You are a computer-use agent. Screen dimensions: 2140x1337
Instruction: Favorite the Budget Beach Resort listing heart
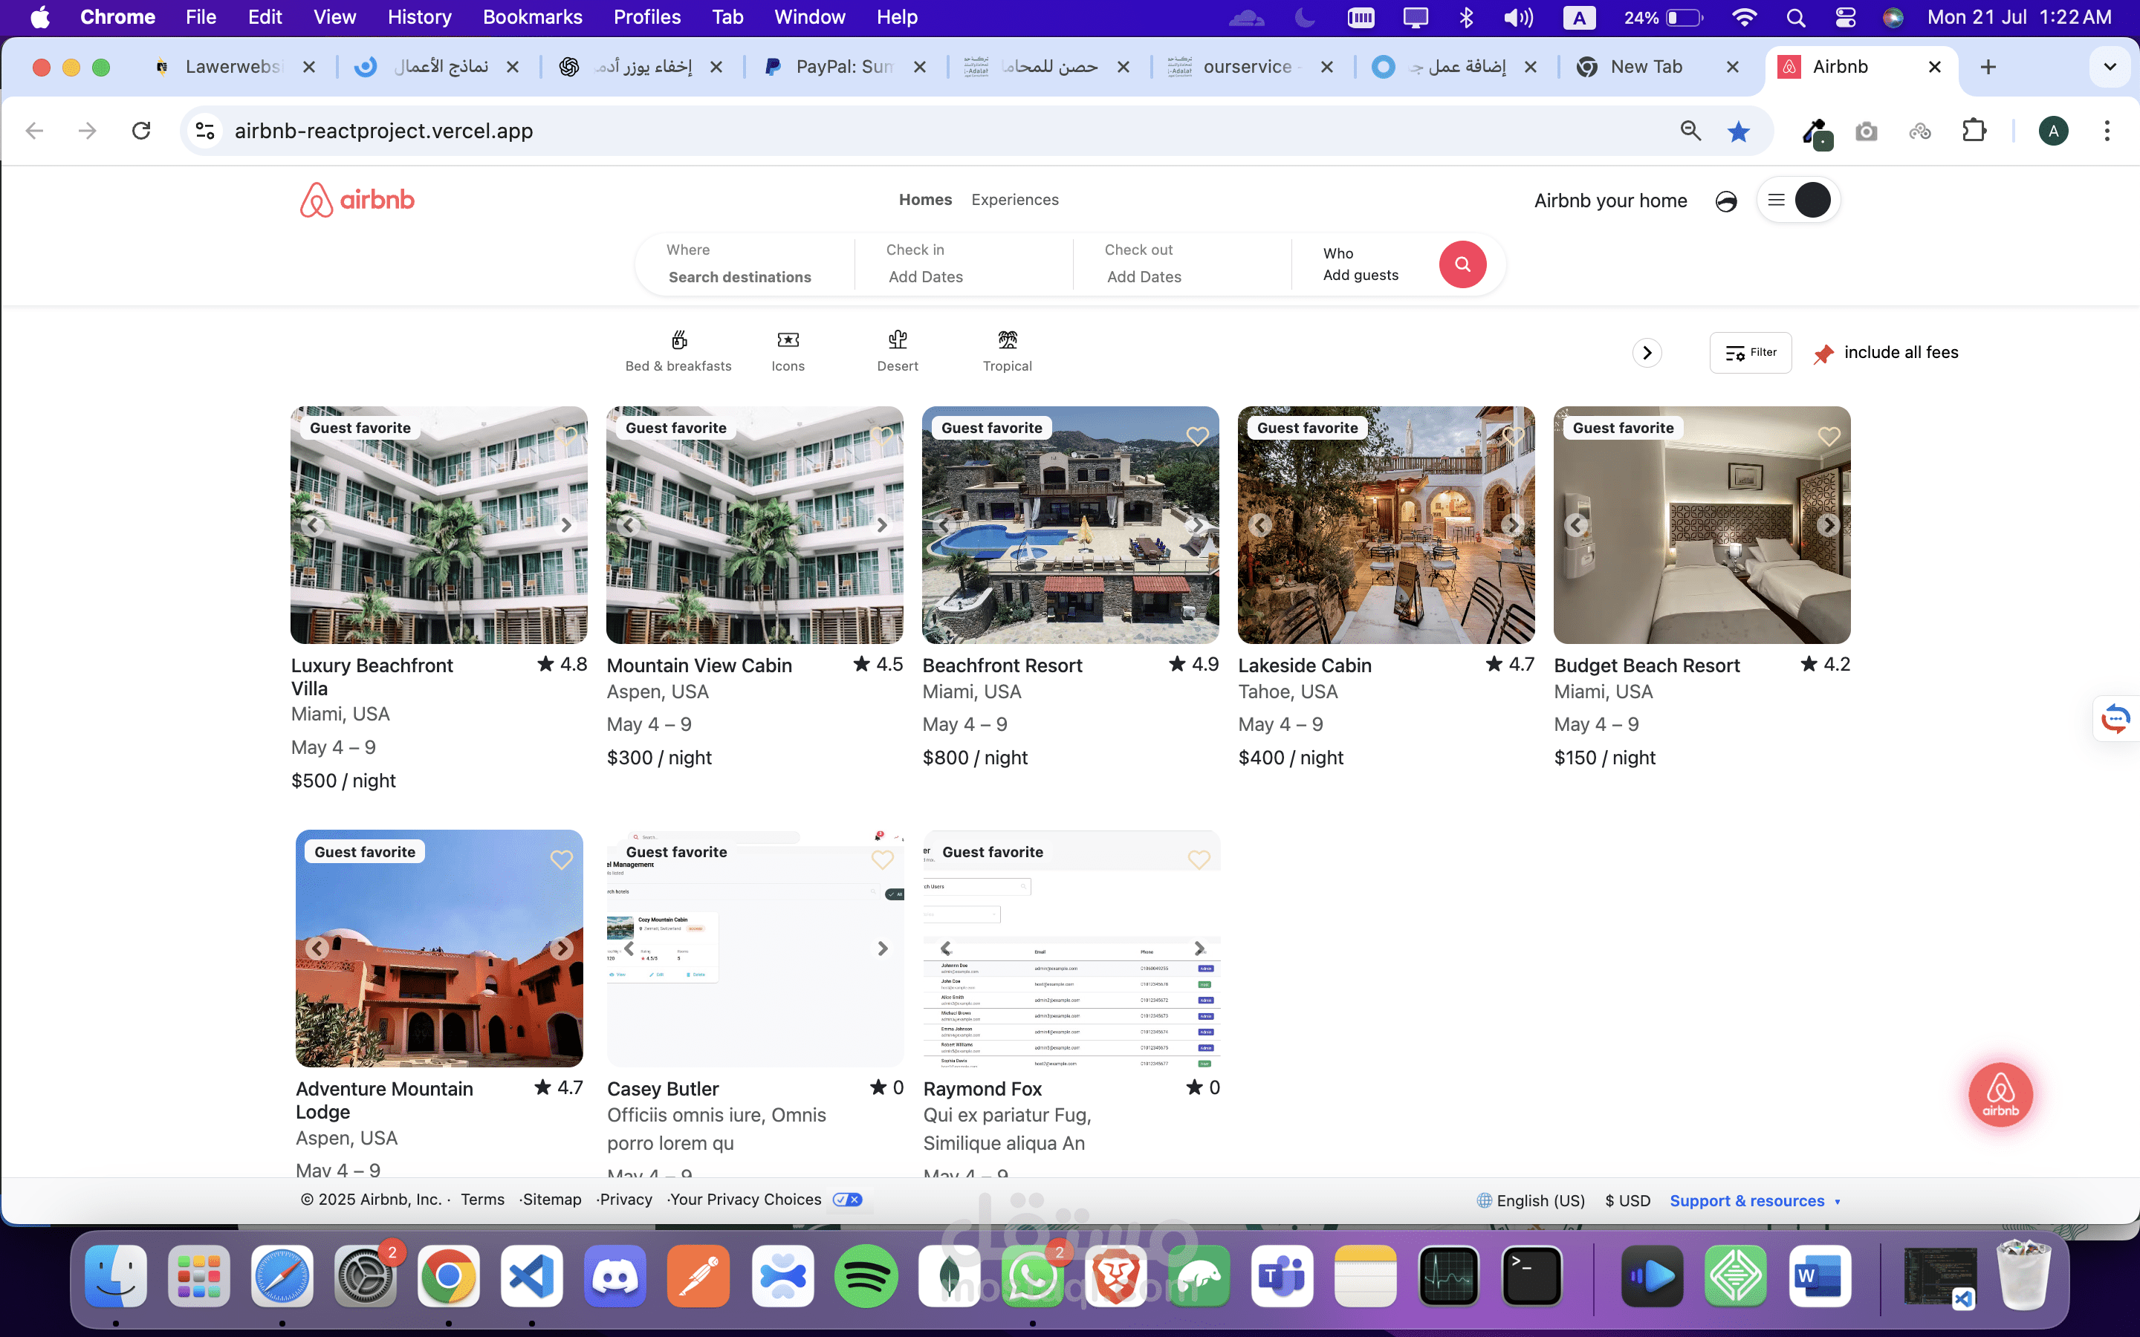pyautogui.click(x=1829, y=436)
